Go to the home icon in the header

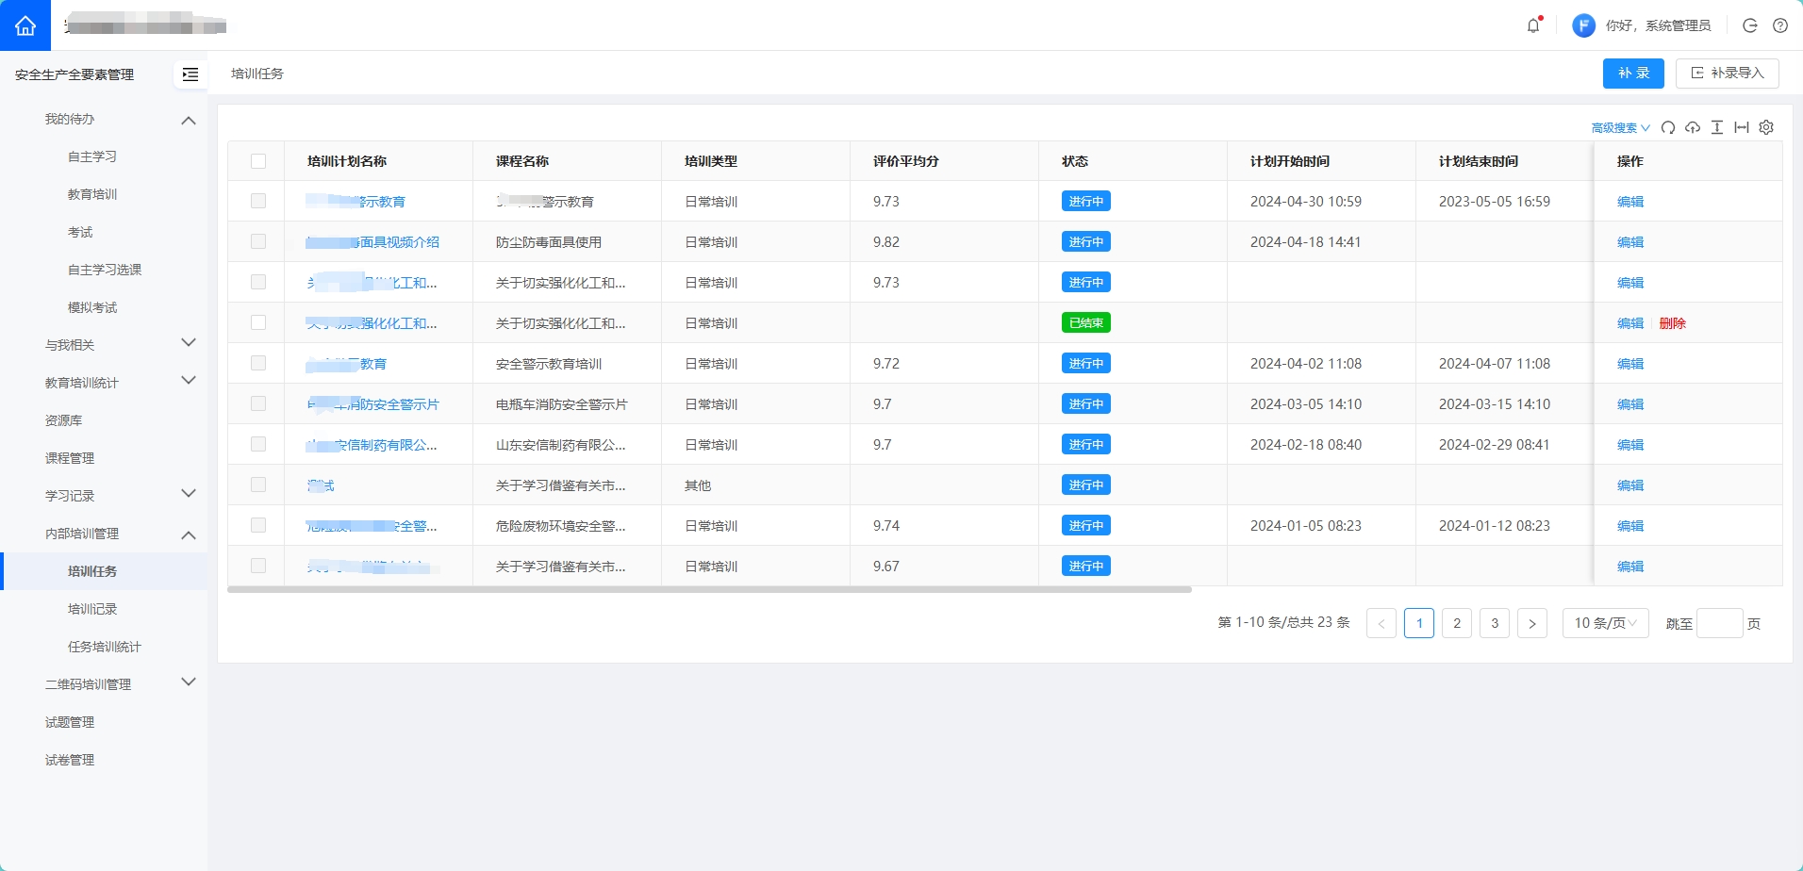coord(25,25)
